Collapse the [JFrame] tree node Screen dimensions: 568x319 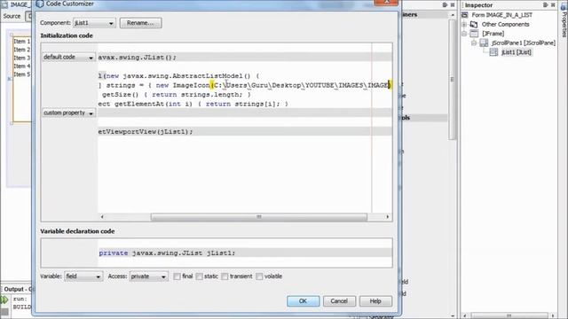tap(464, 34)
